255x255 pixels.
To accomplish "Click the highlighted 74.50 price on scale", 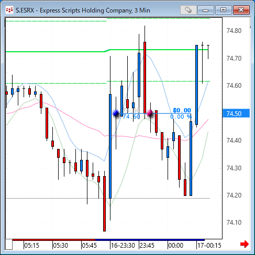I will coord(236,113).
